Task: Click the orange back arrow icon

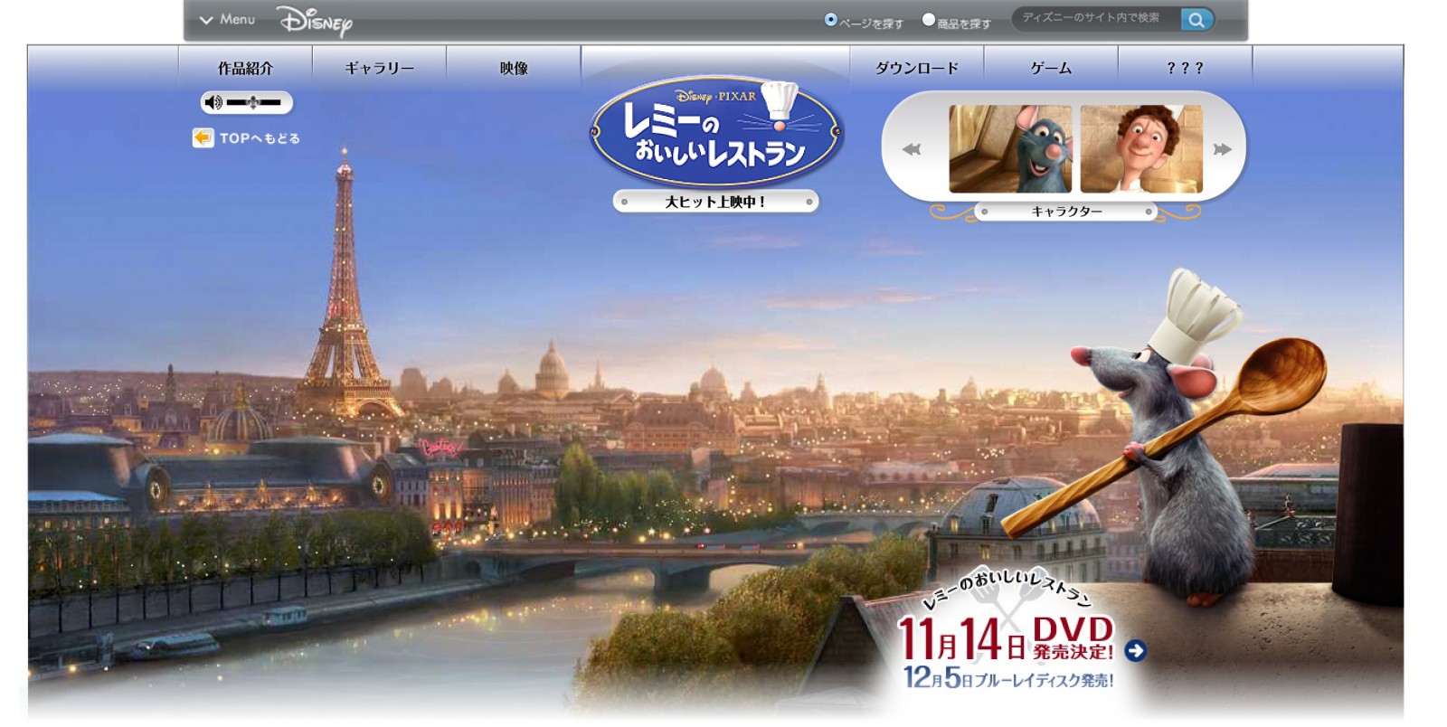Action: [x=203, y=137]
